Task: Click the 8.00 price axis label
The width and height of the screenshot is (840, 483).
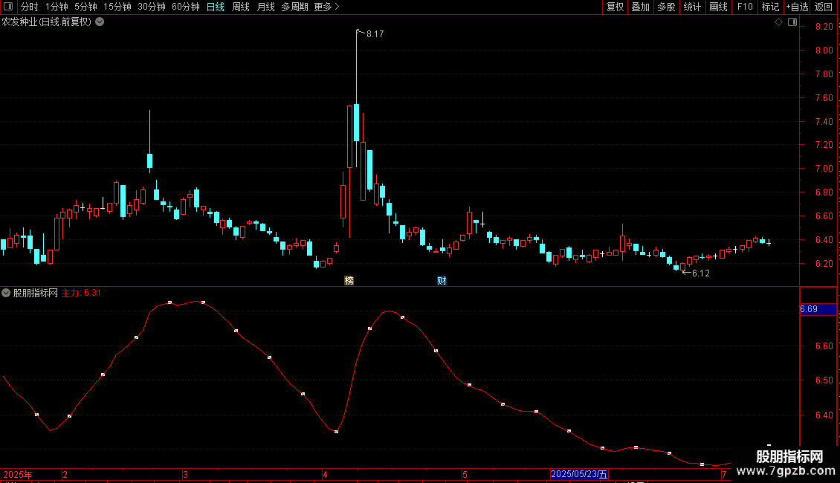Action: pyautogui.click(x=824, y=51)
